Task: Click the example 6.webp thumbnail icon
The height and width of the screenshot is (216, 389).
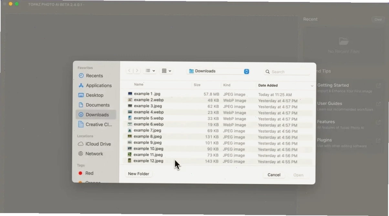Action: (130, 124)
